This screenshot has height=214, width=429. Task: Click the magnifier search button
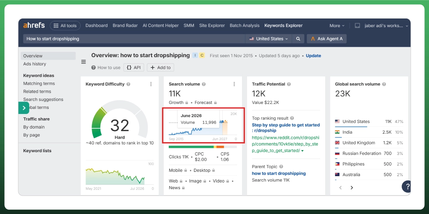(x=298, y=39)
